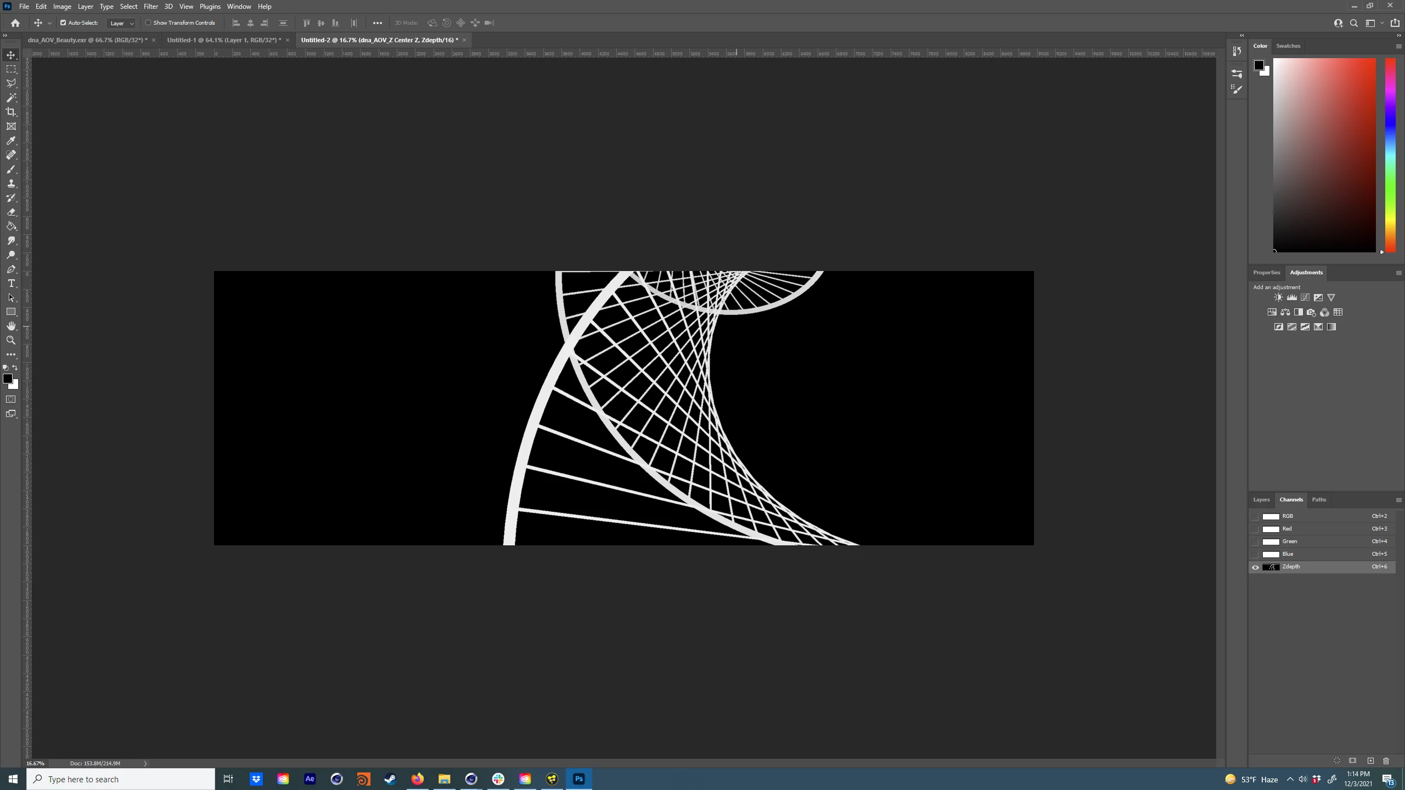
Task: Select the Eyedropper tool
Action: 11,140
